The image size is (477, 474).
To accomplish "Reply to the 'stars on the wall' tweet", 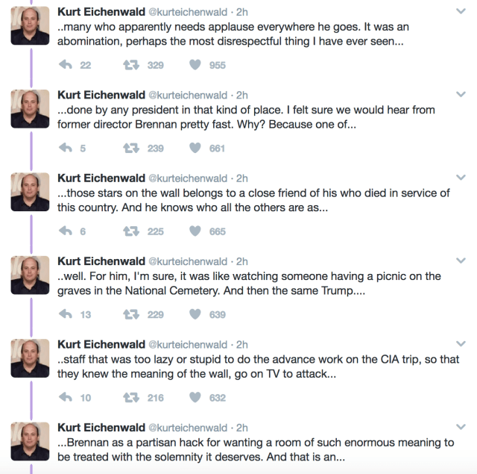I will pos(65,231).
